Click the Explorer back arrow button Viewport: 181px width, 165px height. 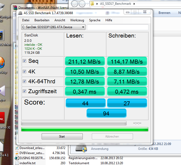74,4
